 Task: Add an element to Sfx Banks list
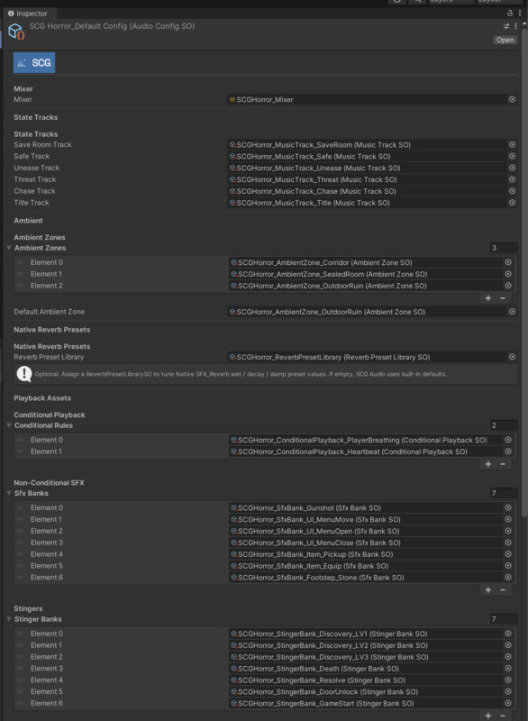[x=488, y=590]
